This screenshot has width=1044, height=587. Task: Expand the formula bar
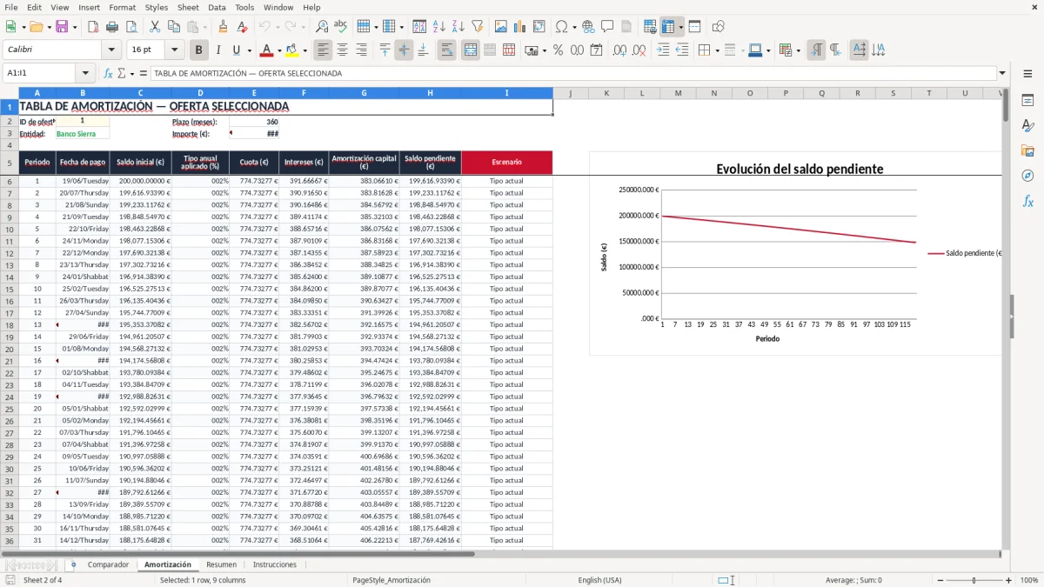(x=1002, y=73)
